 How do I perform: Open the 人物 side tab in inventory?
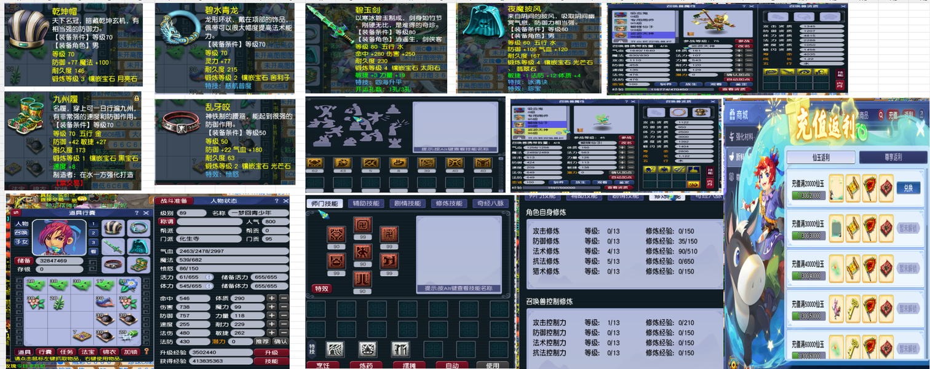click(22, 224)
